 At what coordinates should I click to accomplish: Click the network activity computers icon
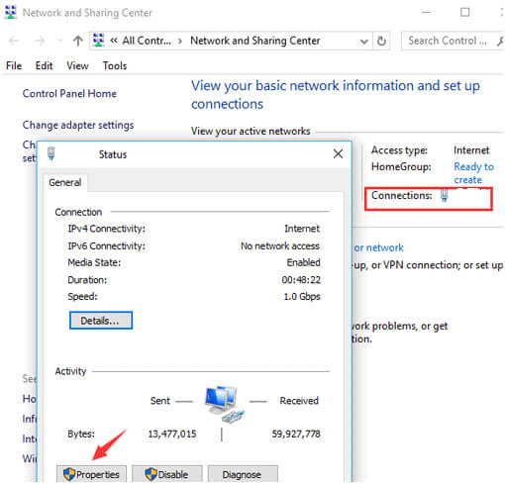click(x=225, y=404)
